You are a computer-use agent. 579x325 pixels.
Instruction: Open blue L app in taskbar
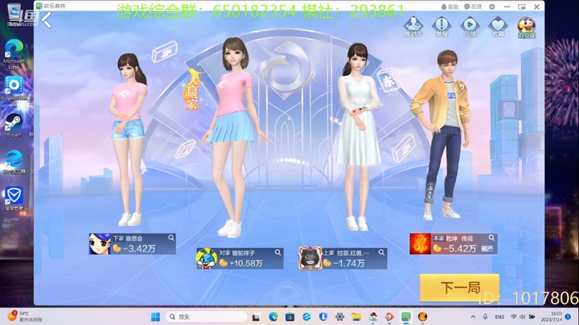click(323, 317)
